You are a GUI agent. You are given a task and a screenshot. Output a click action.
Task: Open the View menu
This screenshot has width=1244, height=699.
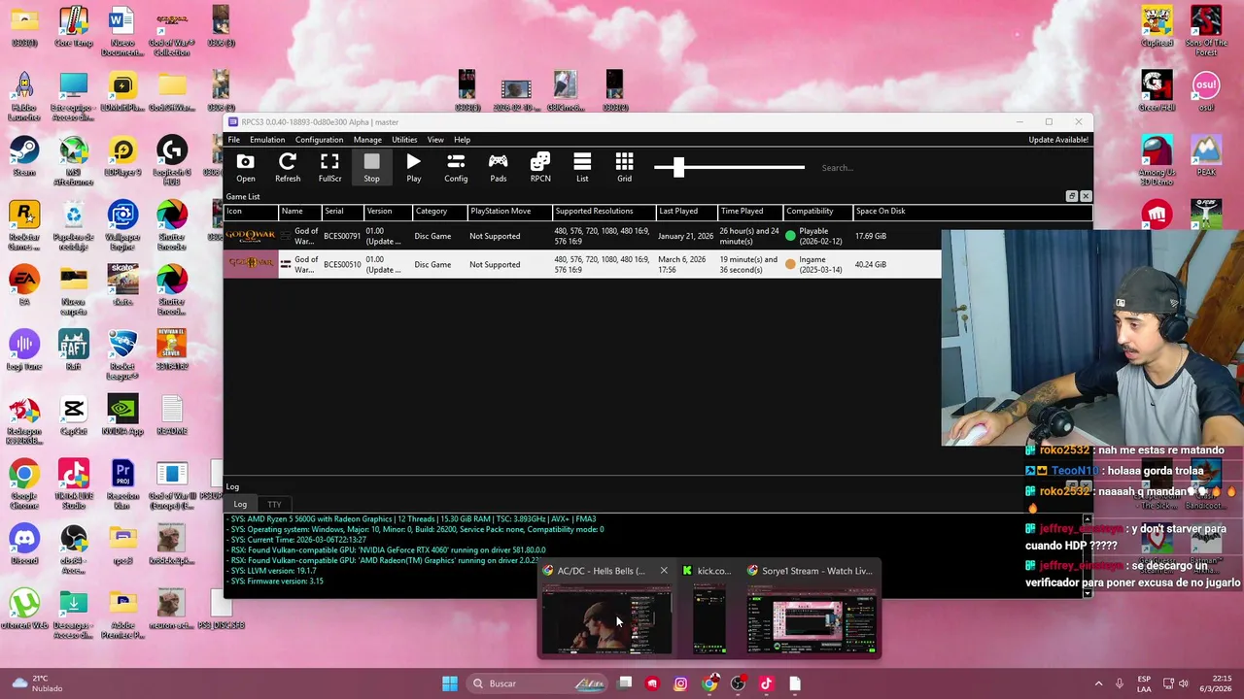pos(435,140)
